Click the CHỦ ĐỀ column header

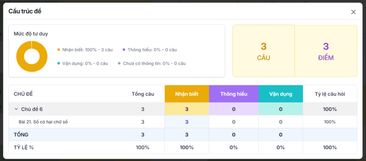(23, 94)
